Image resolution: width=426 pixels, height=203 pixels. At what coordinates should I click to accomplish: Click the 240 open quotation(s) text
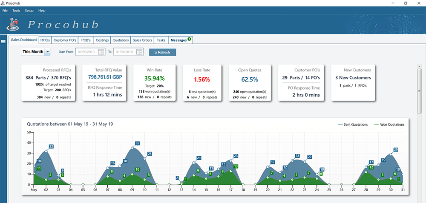(x=250, y=92)
